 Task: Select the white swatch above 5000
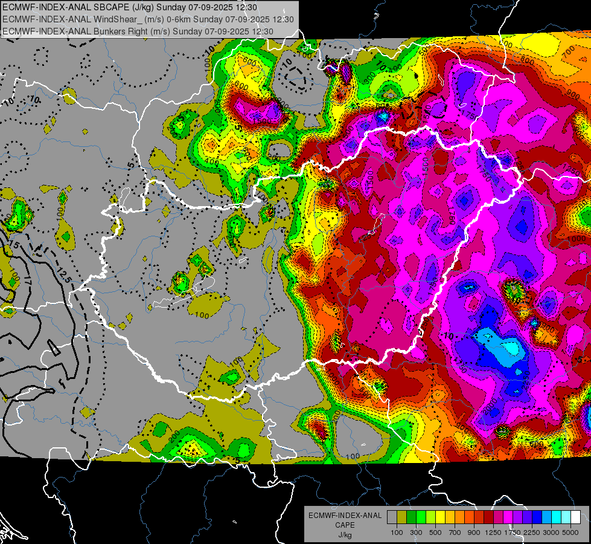pos(576,517)
